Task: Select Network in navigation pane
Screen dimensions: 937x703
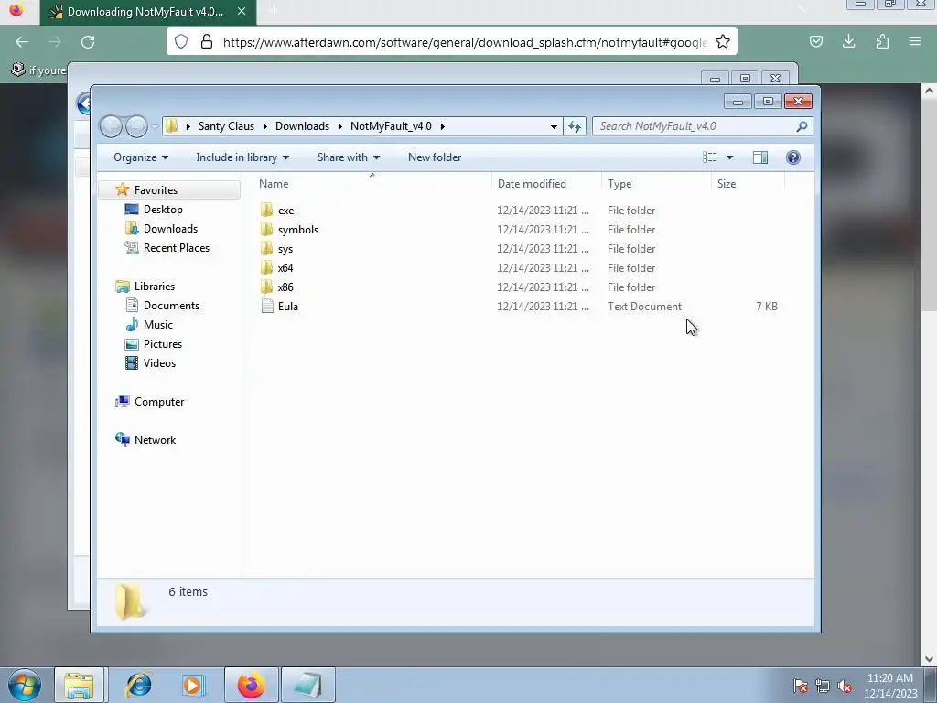Action: coord(155,440)
